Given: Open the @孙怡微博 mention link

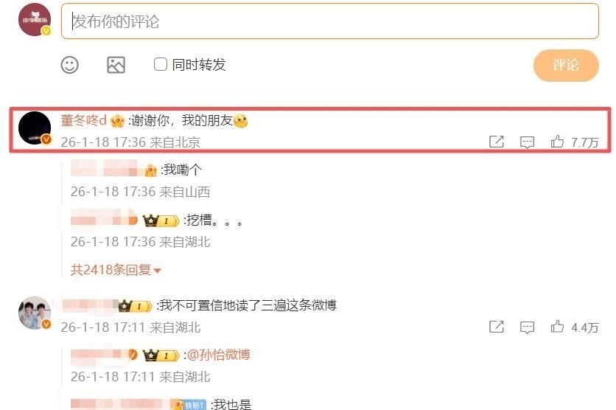Looking at the screenshot, I should coord(218,355).
